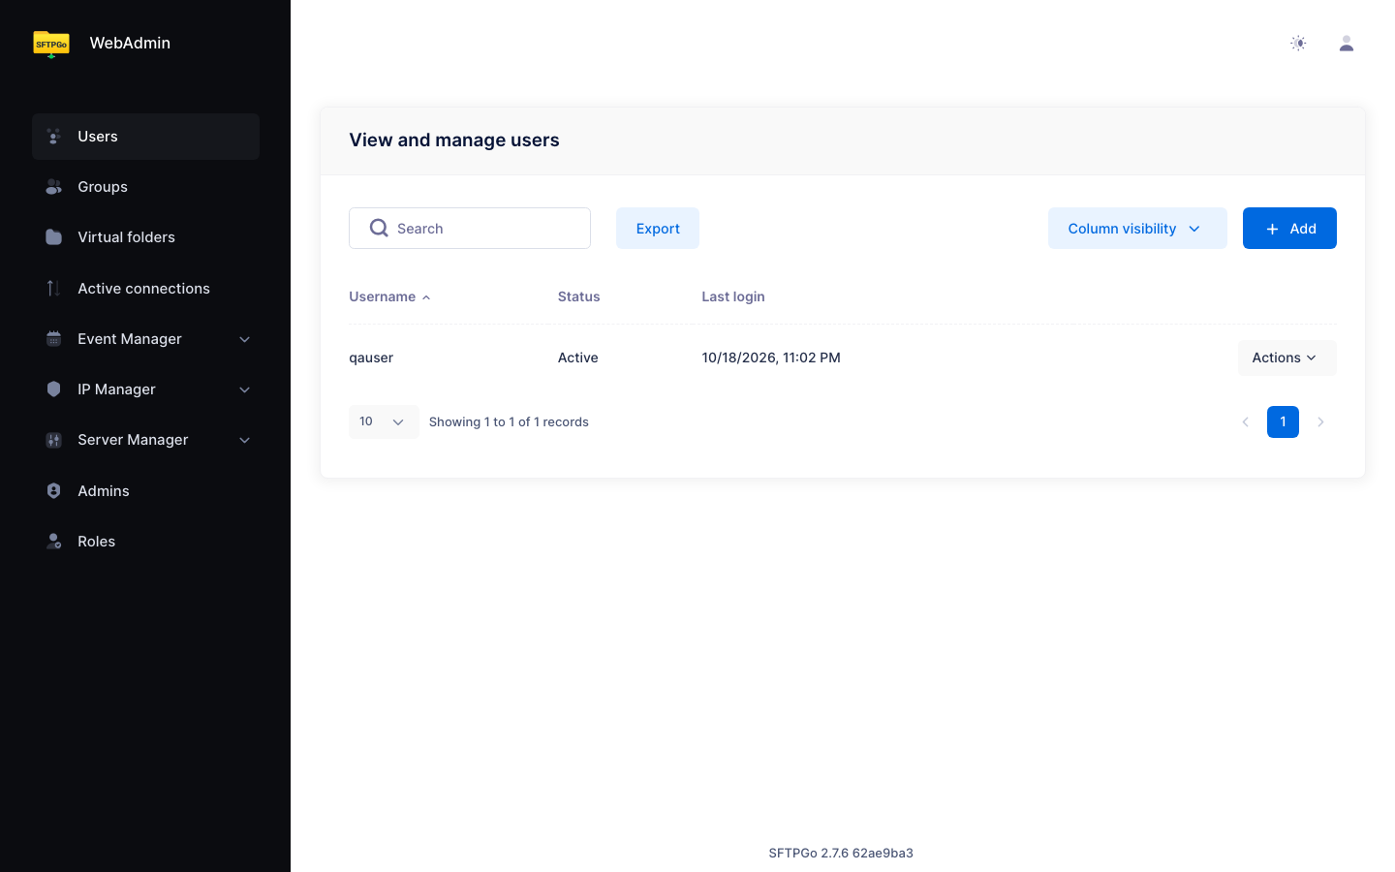Screen dimensions: 1395x872
Task: Toggle the light/dark theme sun icon
Action: point(1299,43)
